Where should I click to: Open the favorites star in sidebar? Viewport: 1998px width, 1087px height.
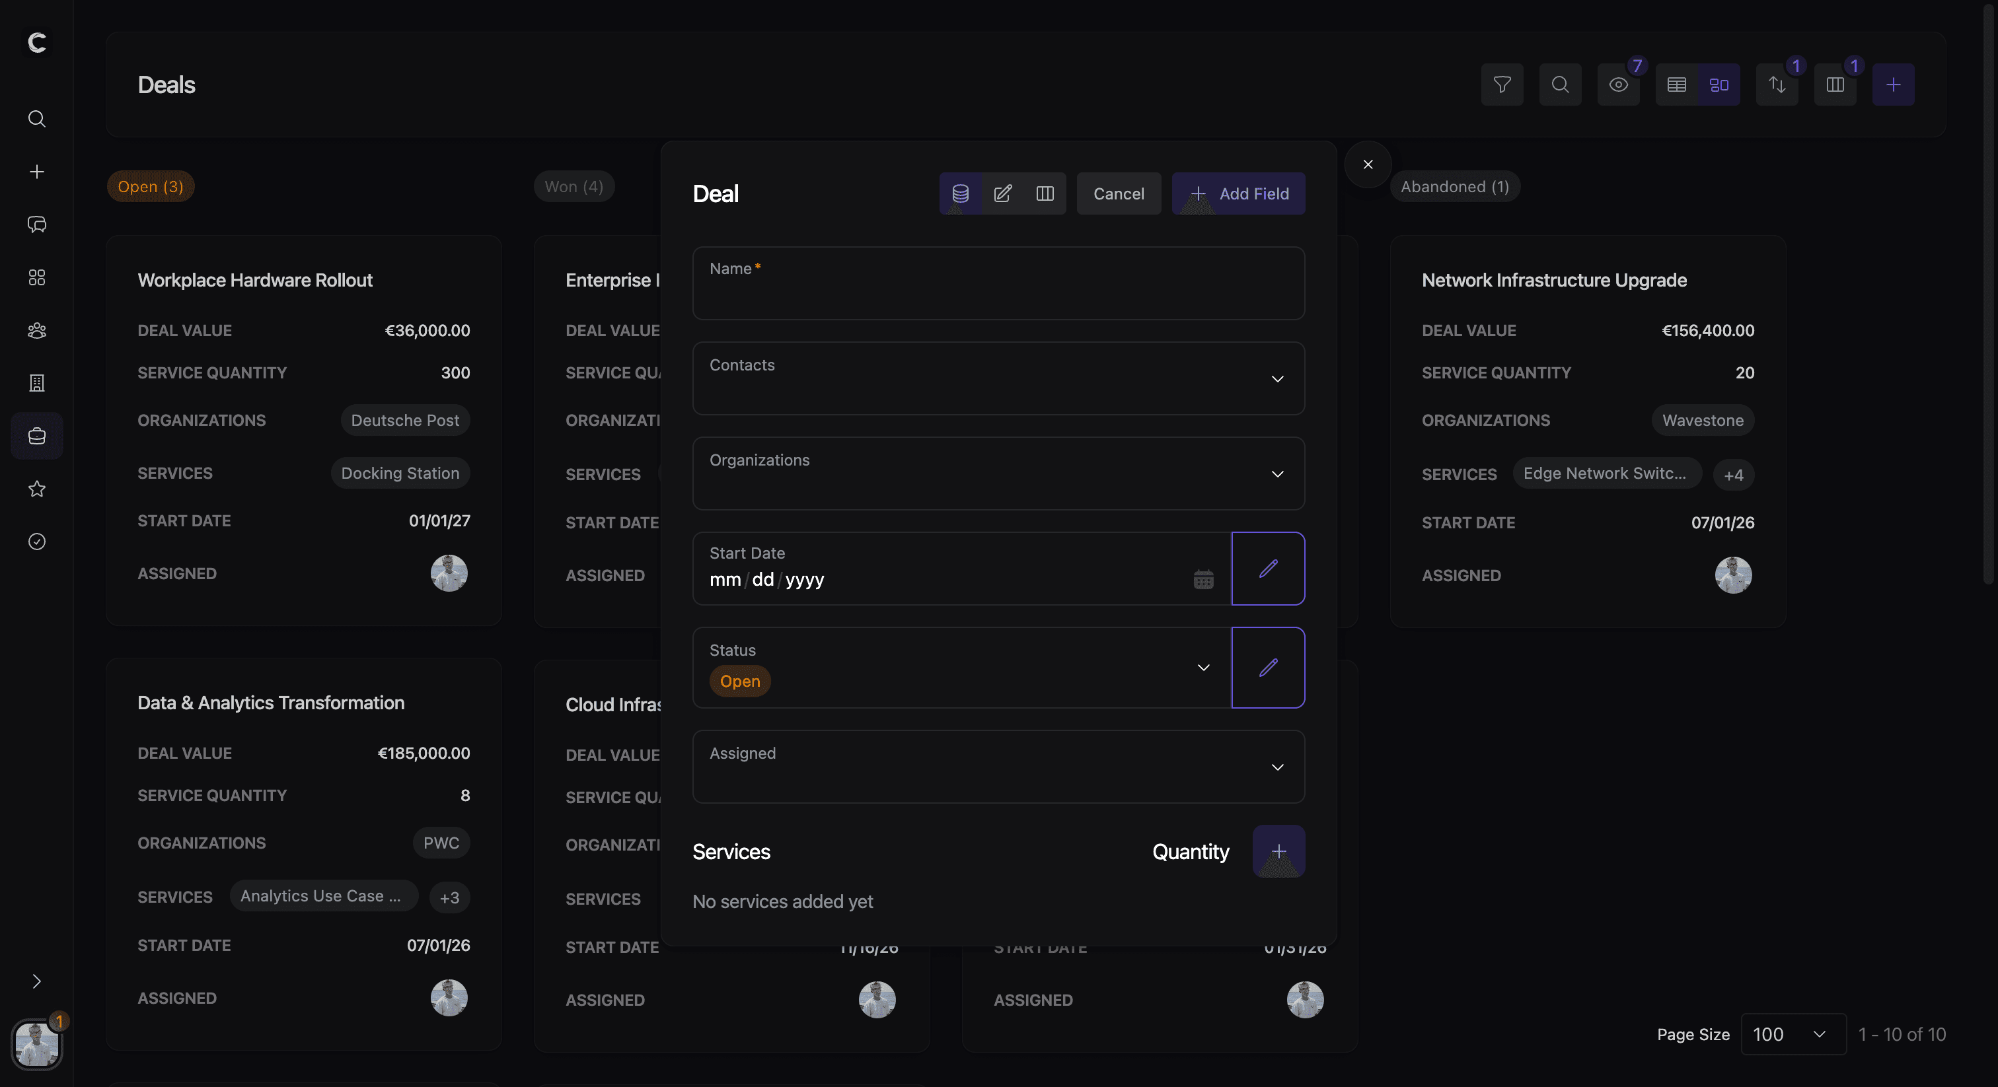36,489
